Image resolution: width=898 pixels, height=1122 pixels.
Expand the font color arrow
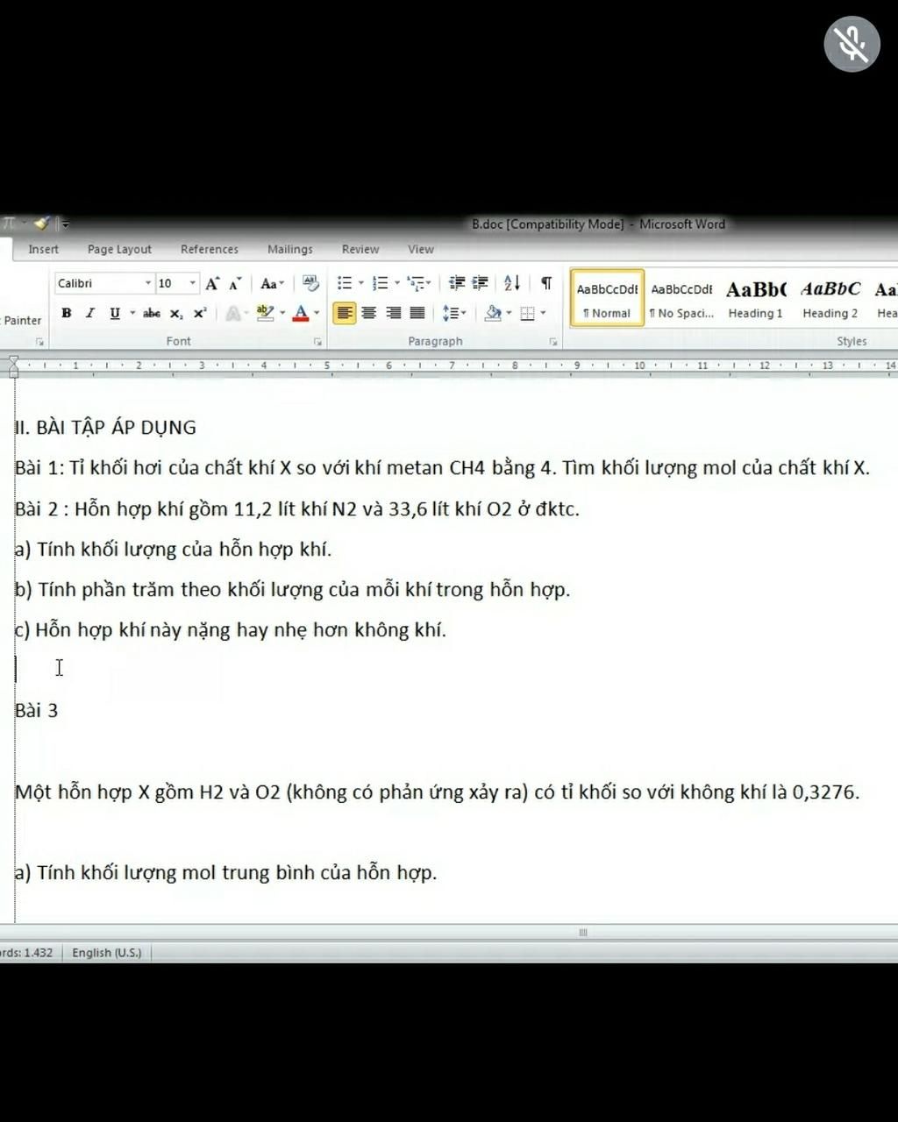coord(317,313)
